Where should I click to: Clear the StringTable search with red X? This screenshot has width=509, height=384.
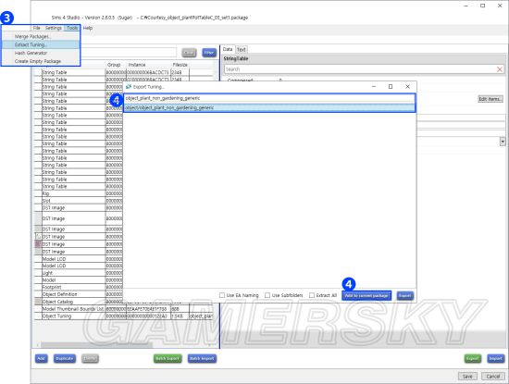[500, 69]
